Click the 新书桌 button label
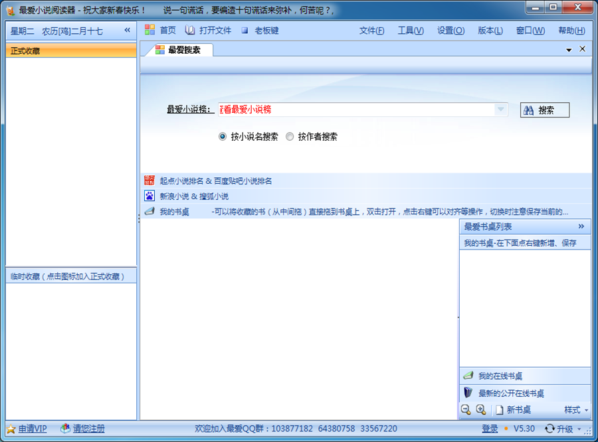The width and height of the screenshot is (598, 442). click(x=519, y=410)
